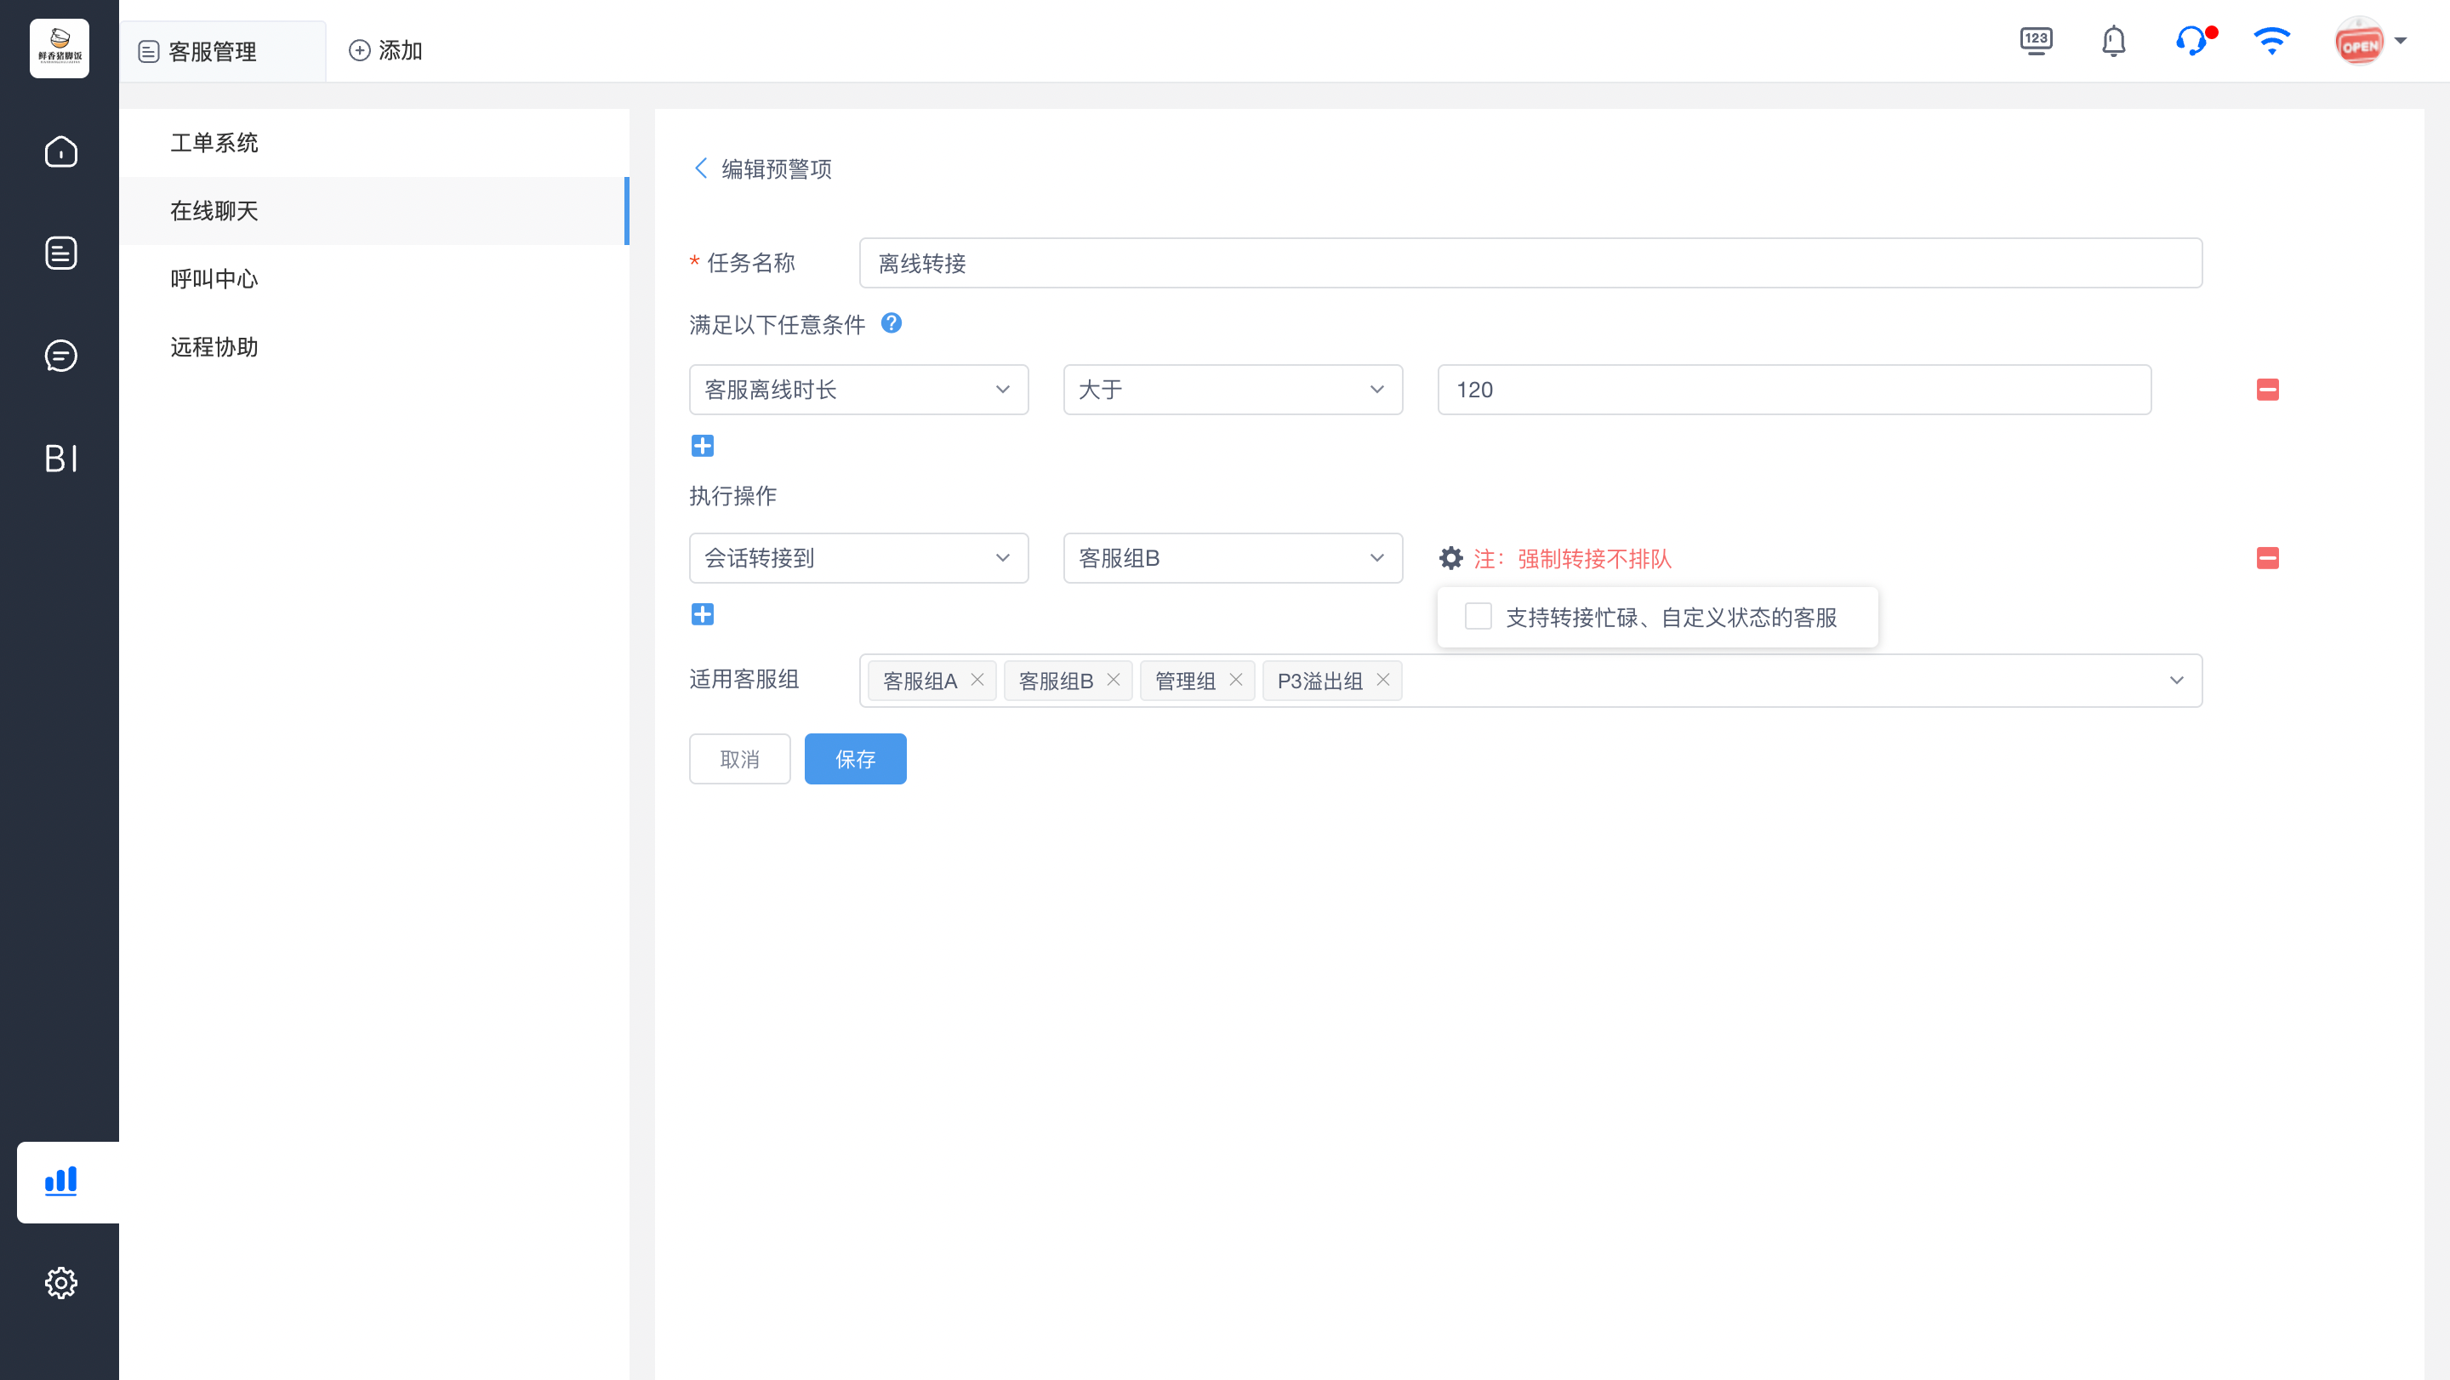Expand the 客服离线时长 dropdown

[859, 389]
